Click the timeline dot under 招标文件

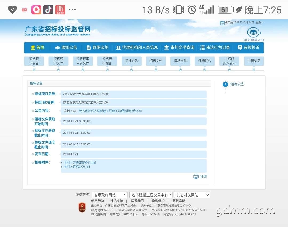pyautogui.click(x=156, y=70)
